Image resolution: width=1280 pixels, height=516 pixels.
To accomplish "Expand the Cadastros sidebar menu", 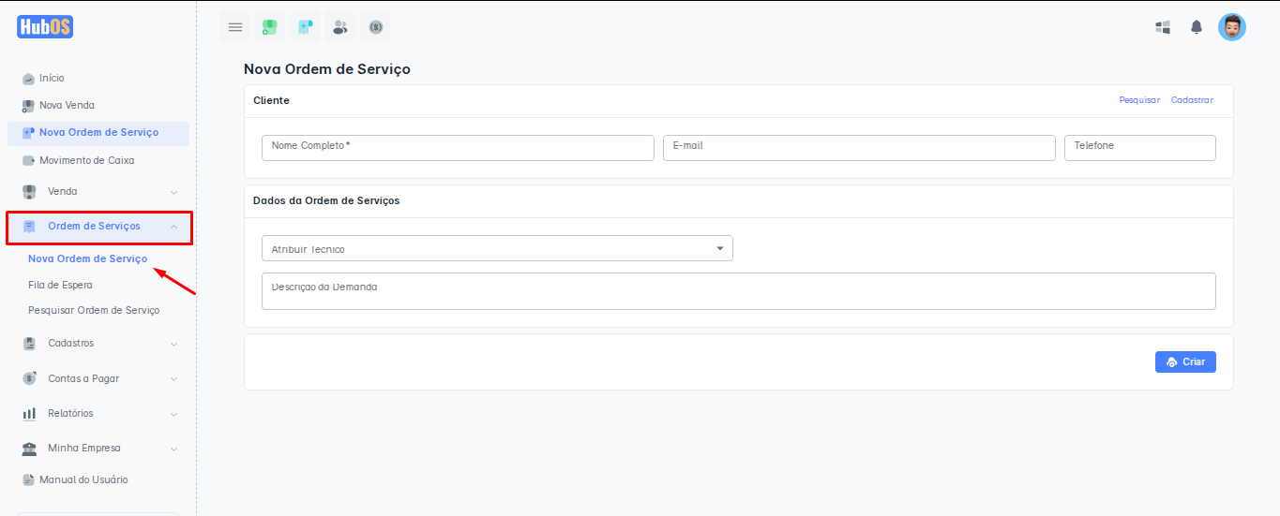I will point(98,344).
